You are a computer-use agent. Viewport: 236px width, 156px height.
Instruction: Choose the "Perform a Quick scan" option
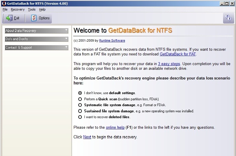pos(80,99)
